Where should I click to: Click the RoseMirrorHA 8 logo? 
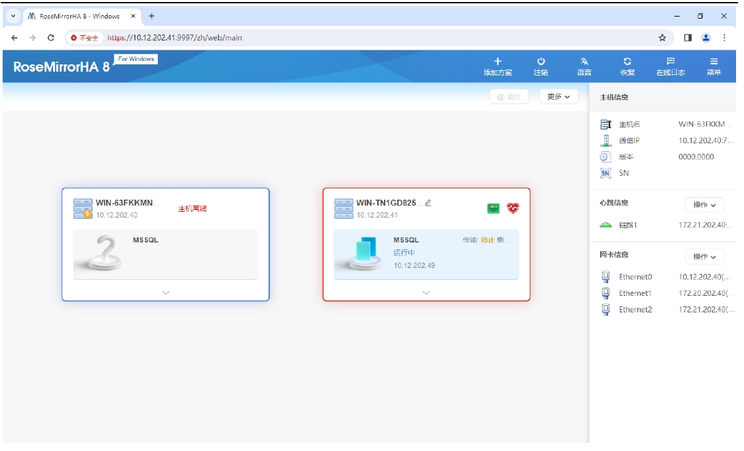(x=61, y=67)
